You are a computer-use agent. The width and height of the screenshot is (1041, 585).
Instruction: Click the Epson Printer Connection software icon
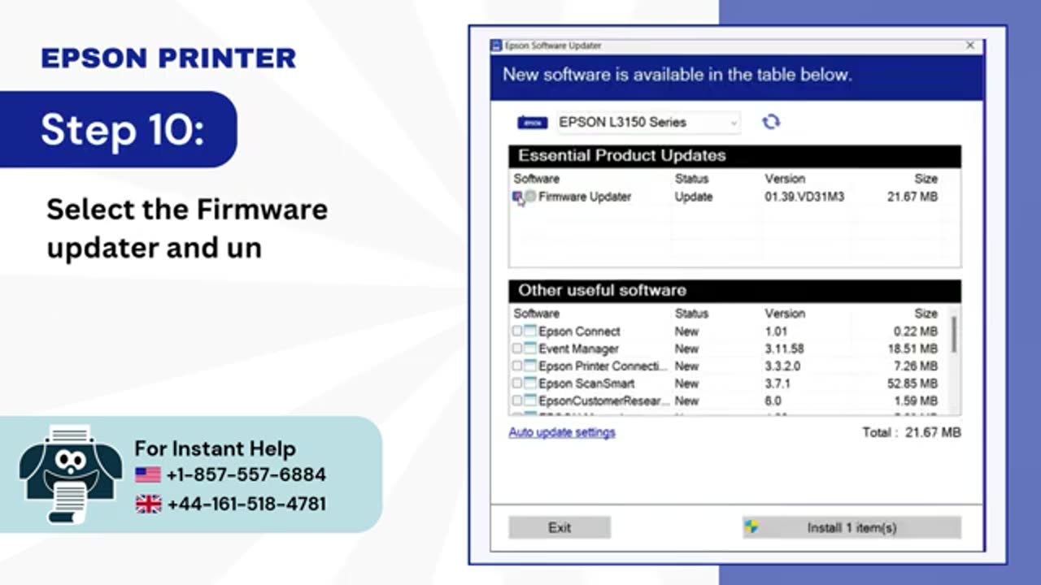pos(530,366)
